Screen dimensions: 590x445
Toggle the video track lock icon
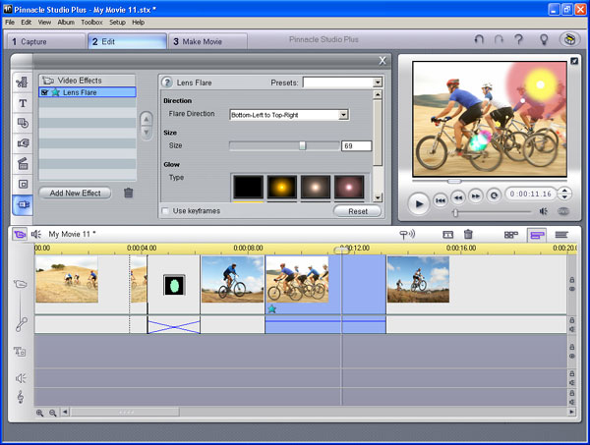571,279
